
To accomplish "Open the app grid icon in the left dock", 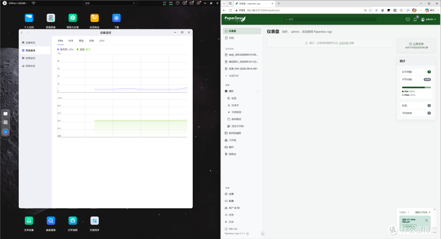I will 5,122.
